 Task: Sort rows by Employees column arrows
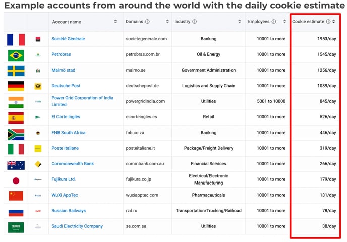[284, 22]
